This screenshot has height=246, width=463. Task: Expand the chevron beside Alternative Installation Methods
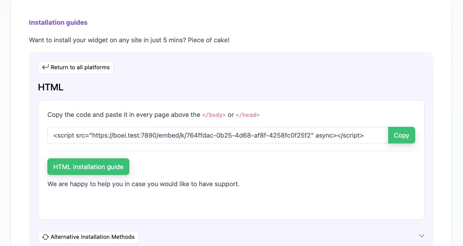tap(422, 236)
